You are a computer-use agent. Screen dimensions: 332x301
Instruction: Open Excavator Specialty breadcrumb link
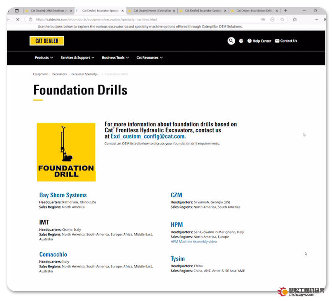pyautogui.click(x=85, y=74)
